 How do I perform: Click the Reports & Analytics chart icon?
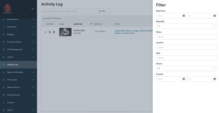(x=4, y=72)
